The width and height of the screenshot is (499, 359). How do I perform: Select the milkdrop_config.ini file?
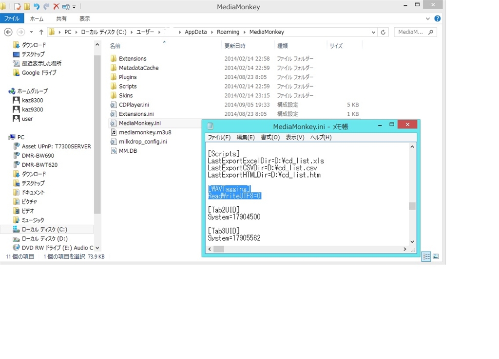coord(139,142)
